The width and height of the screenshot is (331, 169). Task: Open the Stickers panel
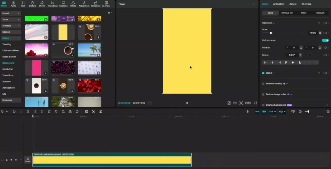(32, 4)
